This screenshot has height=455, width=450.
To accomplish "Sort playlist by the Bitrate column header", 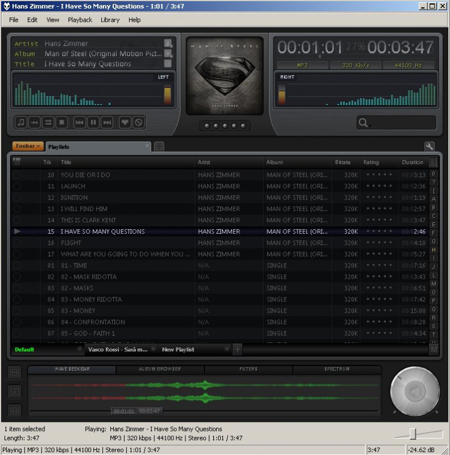I will click(x=346, y=162).
